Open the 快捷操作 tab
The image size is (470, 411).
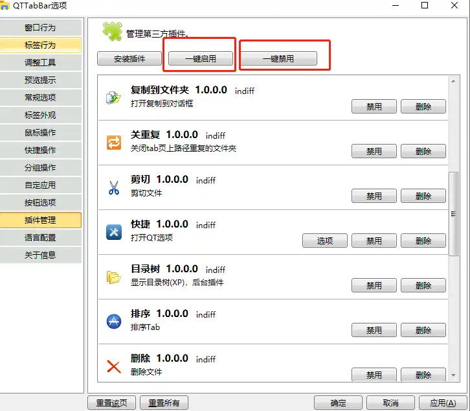click(40, 150)
